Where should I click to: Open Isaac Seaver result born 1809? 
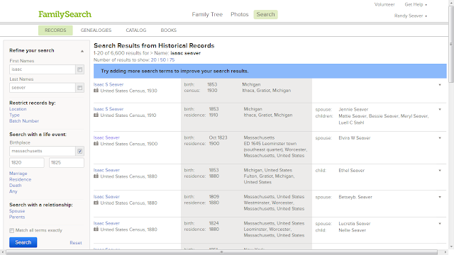pos(106,197)
